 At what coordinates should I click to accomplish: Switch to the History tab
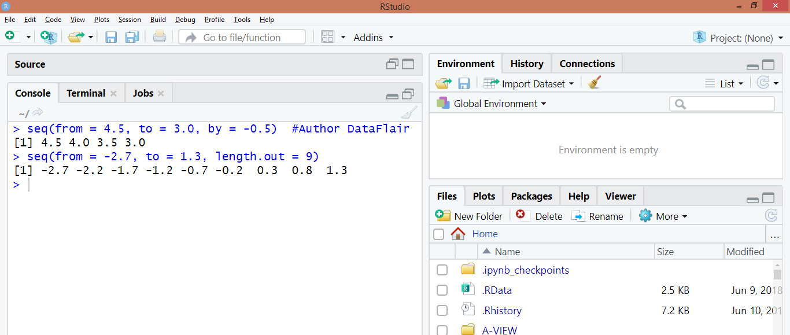(527, 64)
